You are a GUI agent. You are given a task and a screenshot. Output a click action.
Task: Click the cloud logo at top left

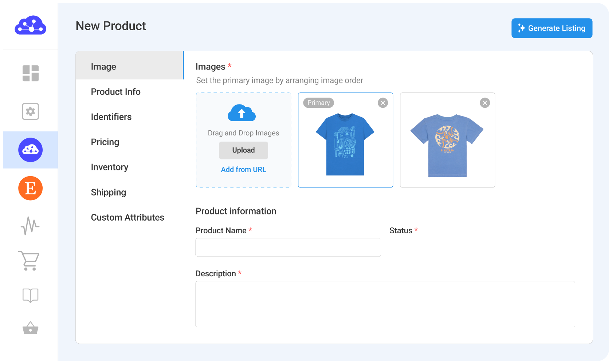coord(31,25)
